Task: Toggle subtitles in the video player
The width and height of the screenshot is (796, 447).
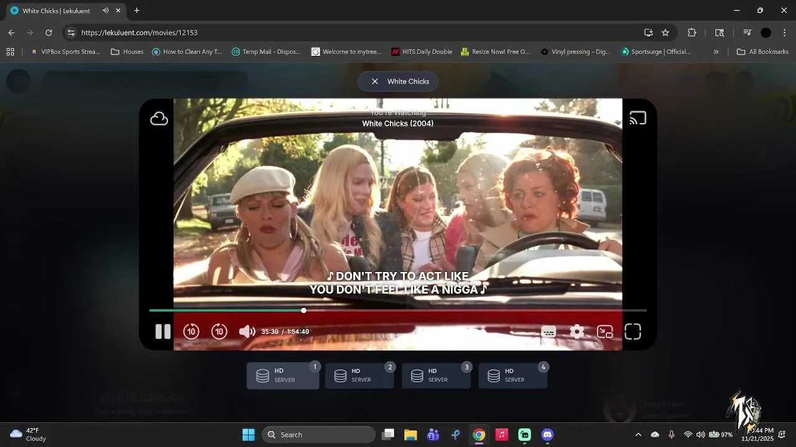Action: click(548, 332)
